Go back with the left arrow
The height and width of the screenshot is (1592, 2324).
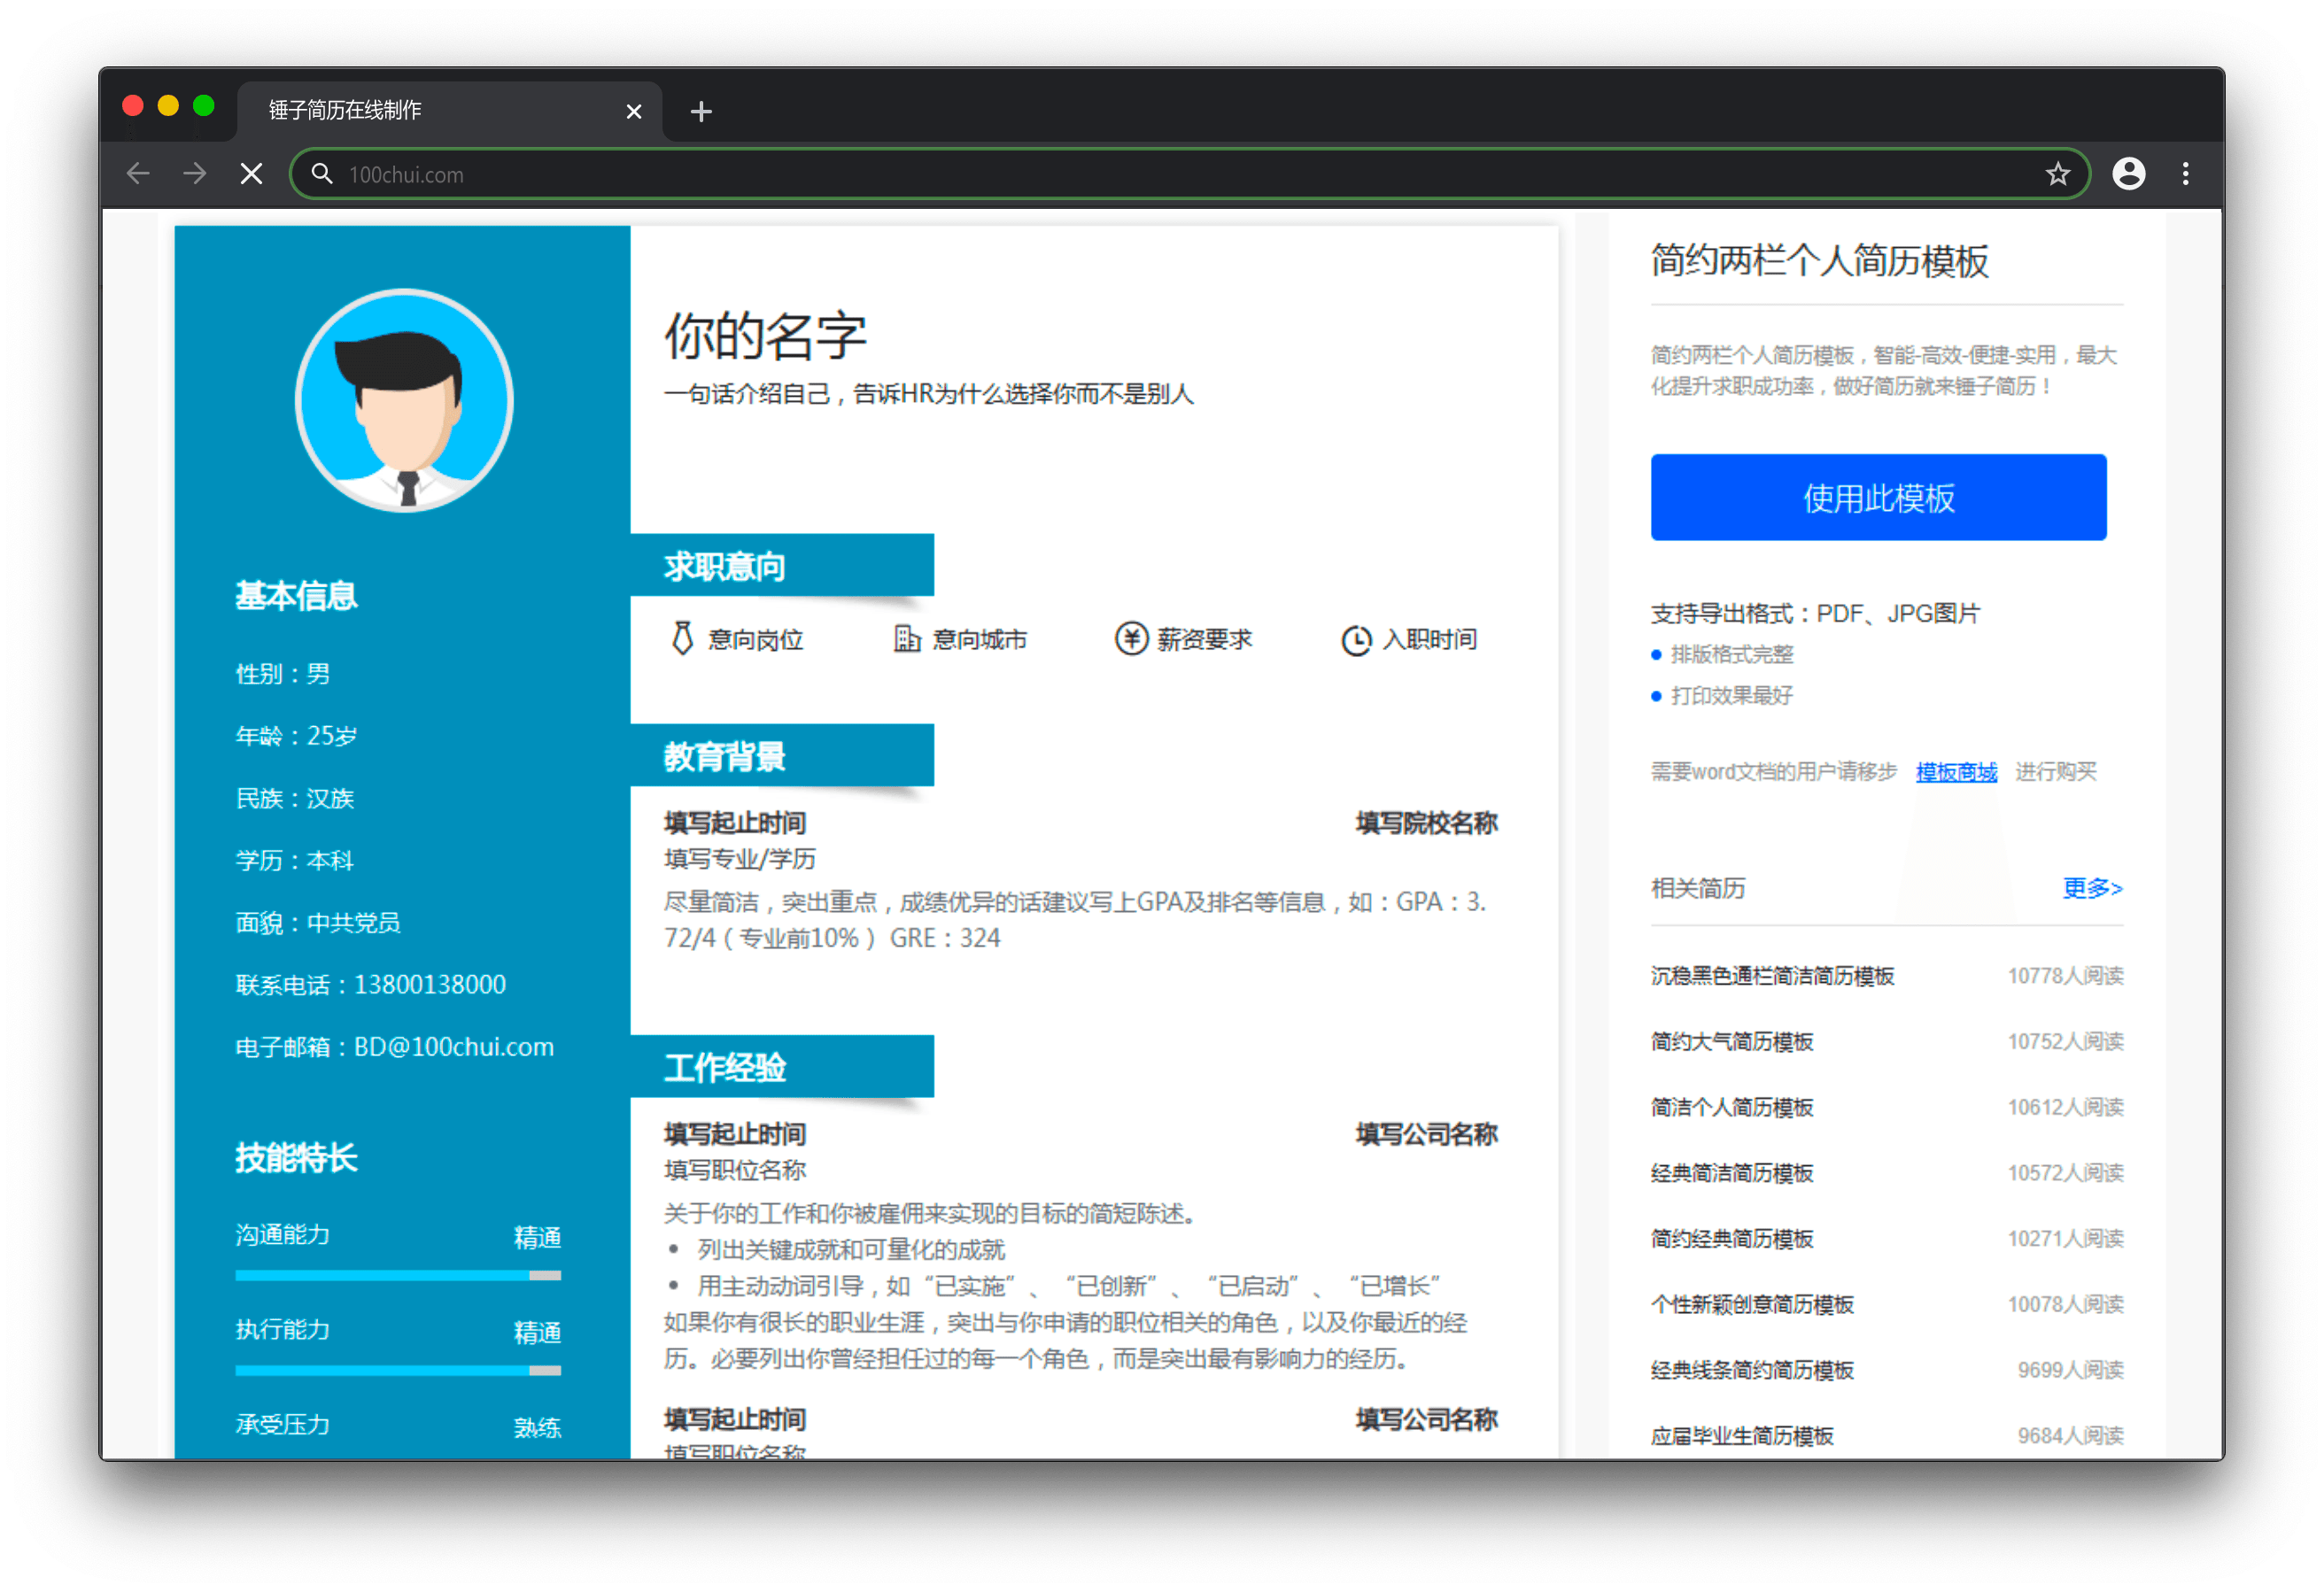point(138,174)
